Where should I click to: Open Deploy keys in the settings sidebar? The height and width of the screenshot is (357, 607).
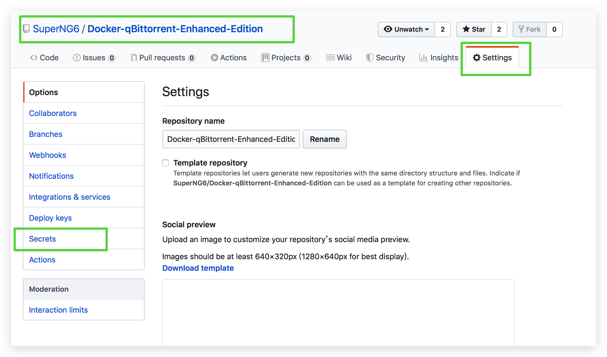pos(84,218)
